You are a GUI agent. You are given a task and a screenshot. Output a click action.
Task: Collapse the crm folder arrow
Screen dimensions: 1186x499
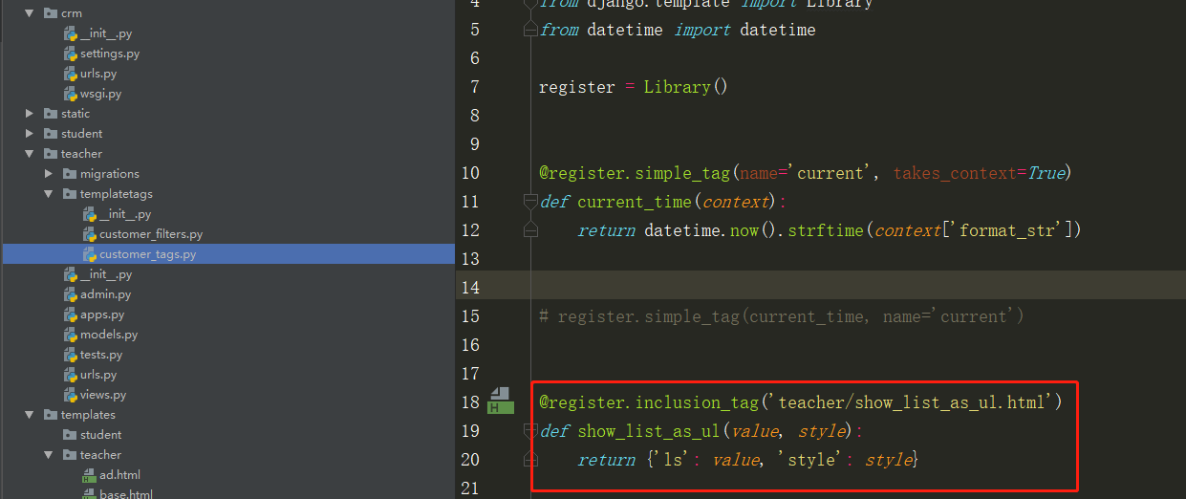(x=30, y=13)
